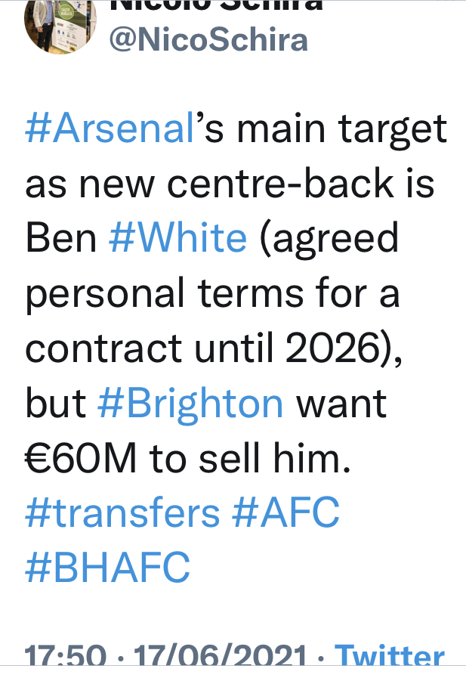Click the word 'centre-back' in the tweet
The width and height of the screenshot is (466, 678).
(281, 184)
